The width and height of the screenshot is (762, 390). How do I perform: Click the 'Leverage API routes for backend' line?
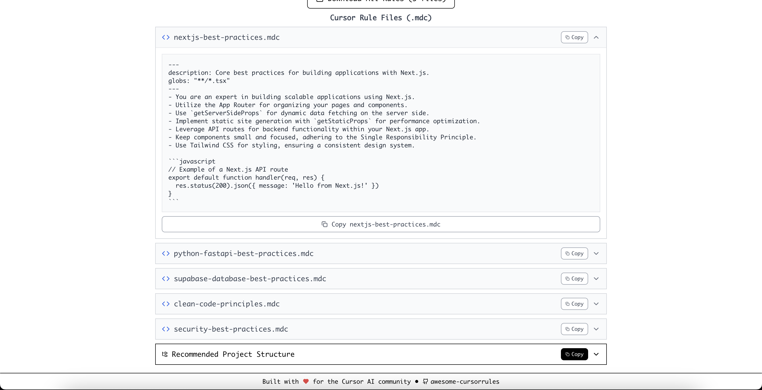tap(298, 129)
